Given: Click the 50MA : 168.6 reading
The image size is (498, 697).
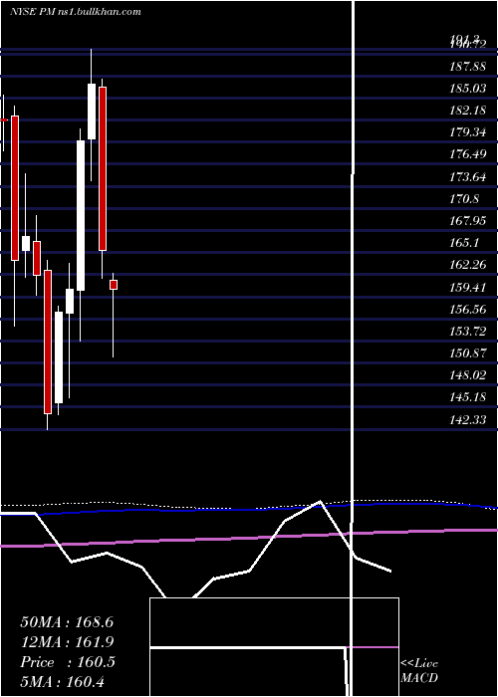Looking at the screenshot, I should 67,622.
